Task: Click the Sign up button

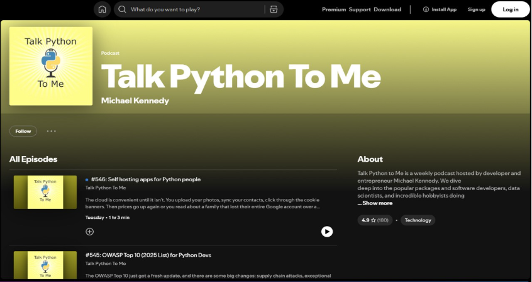Action: click(x=477, y=9)
